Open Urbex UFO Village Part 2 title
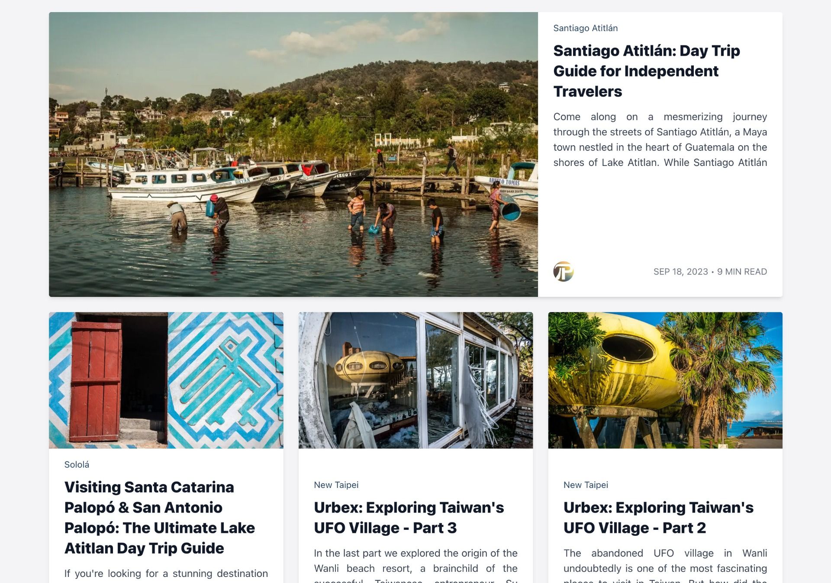This screenshot has height=583, width=831. tap(658, 517)
